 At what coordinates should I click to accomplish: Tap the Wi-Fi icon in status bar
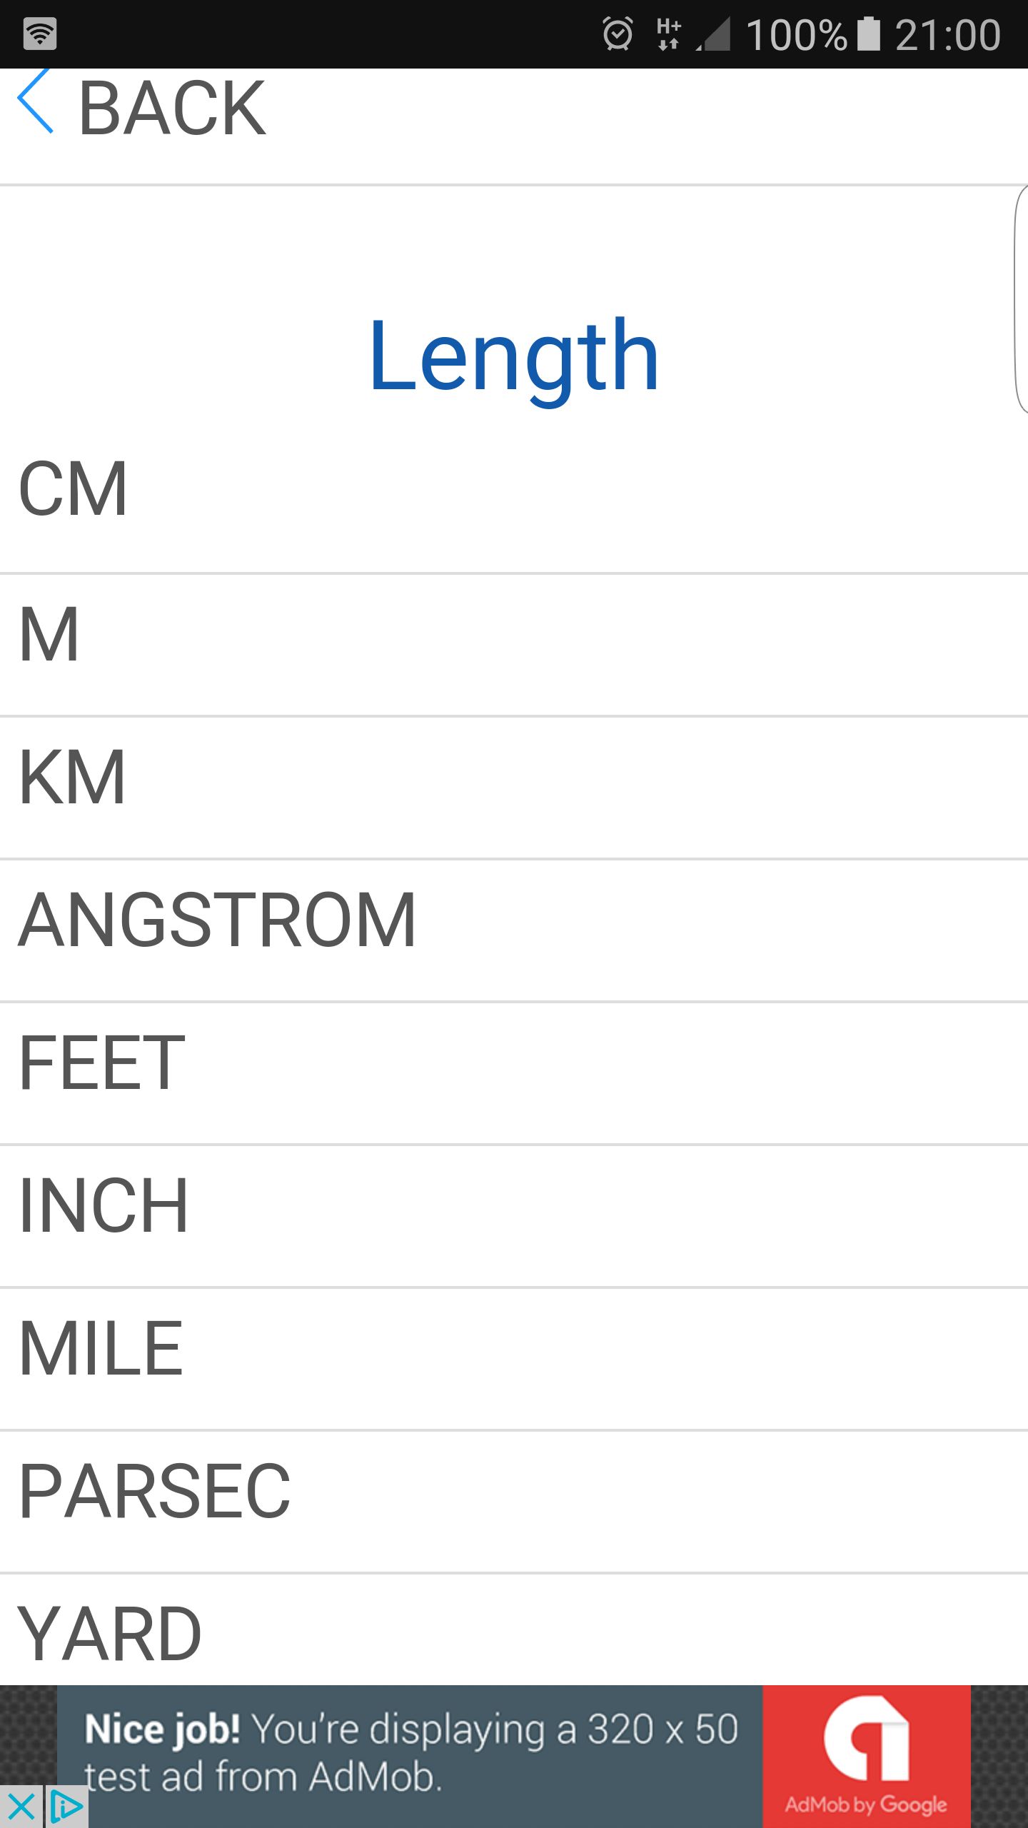click(x=40, y=34)
